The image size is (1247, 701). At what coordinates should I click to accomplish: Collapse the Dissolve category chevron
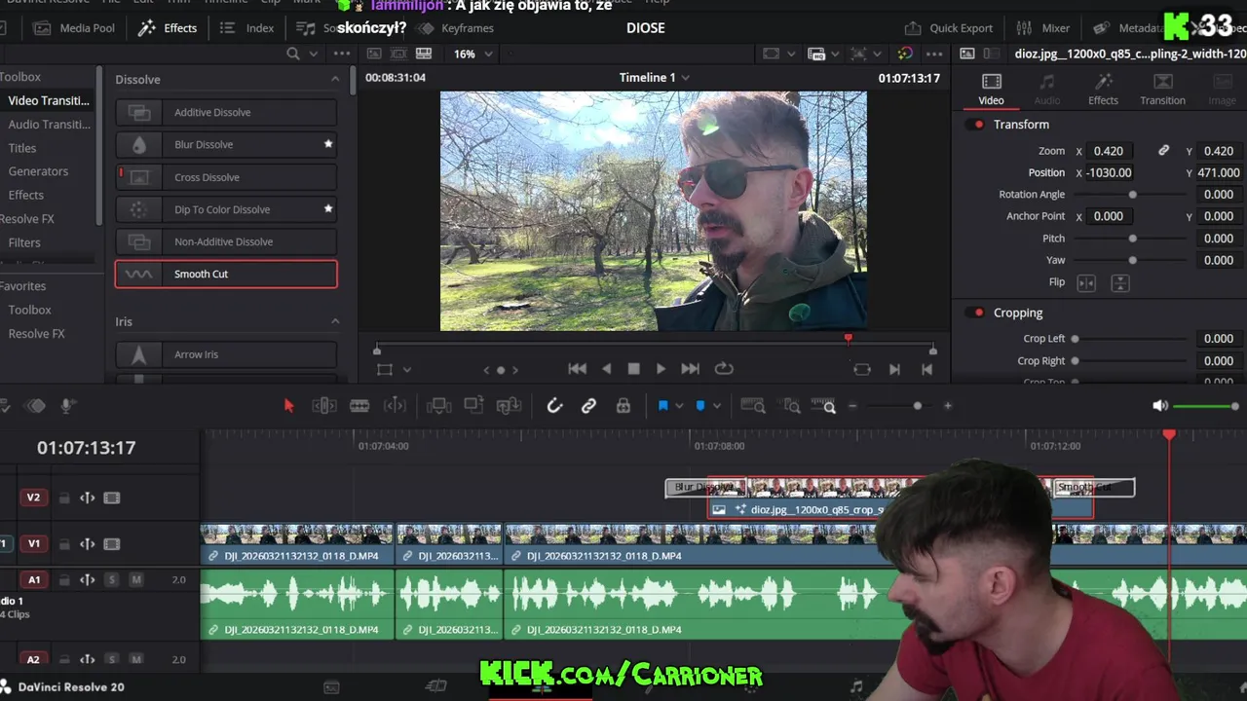[335, 79]
